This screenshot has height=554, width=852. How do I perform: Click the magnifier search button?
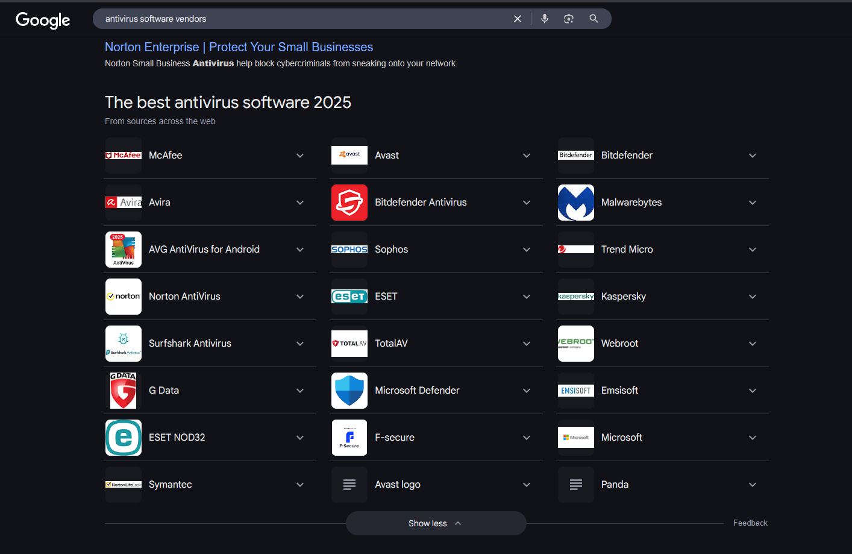coord(594,19)
